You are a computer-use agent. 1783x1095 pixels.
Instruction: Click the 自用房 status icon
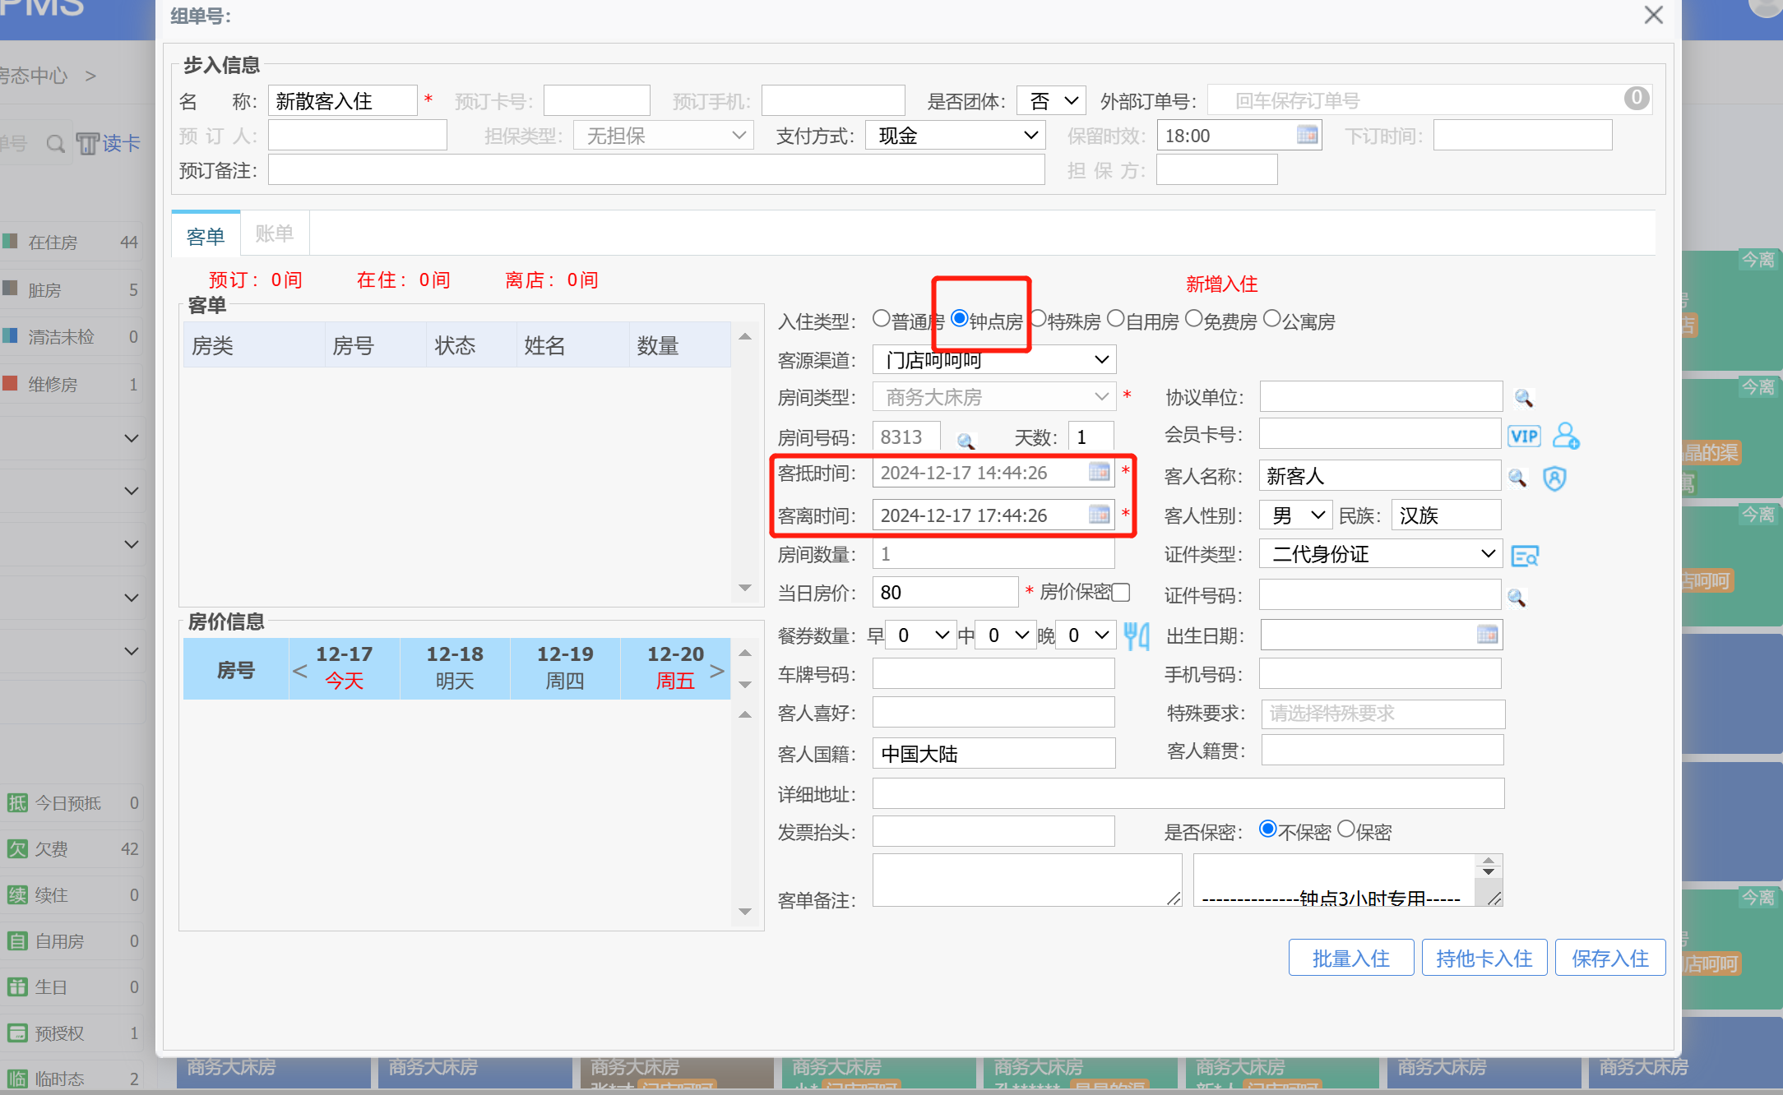pos(17,941)
